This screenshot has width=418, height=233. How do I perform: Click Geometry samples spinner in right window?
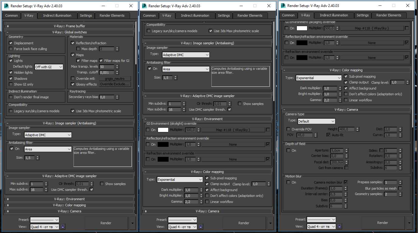tap(400, 194)
